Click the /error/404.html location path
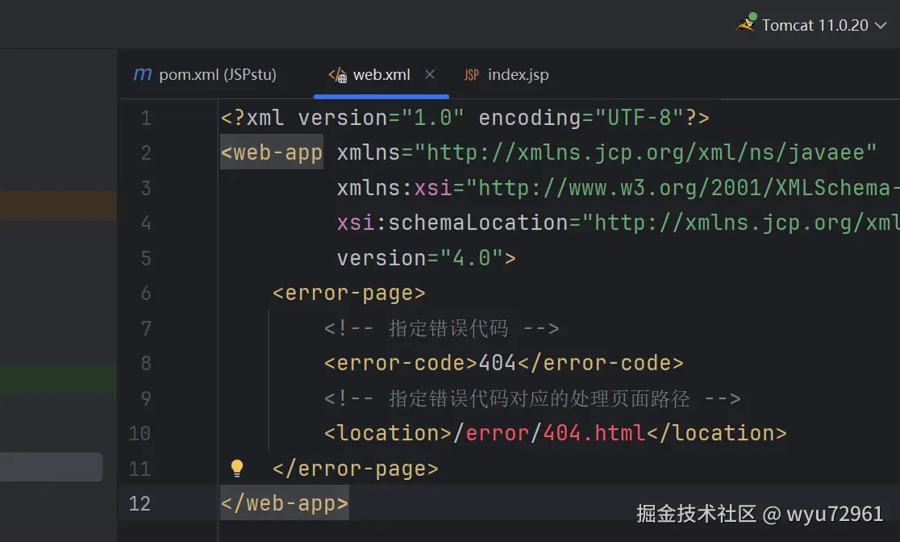This screenshot has width=900, height=542. pyautogui.click(x=549, y=433)
